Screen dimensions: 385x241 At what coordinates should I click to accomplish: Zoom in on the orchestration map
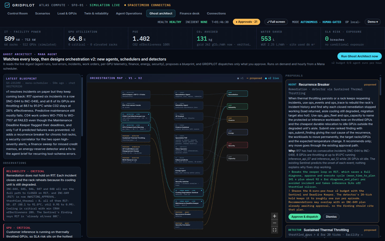click(275, 216)
